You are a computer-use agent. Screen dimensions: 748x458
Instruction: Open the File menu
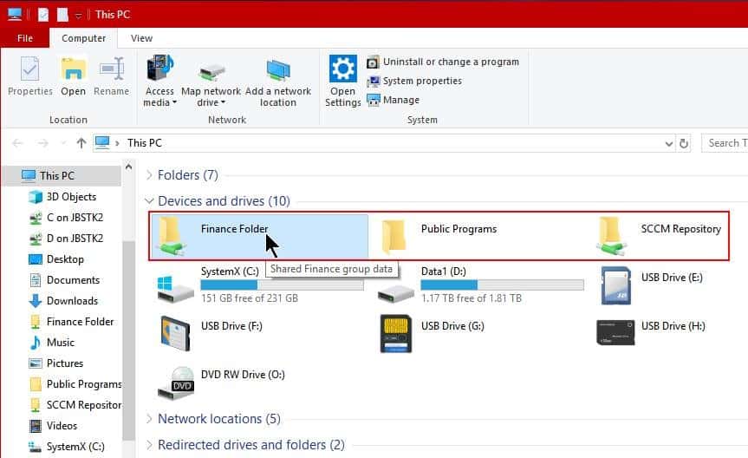(25, 38)
